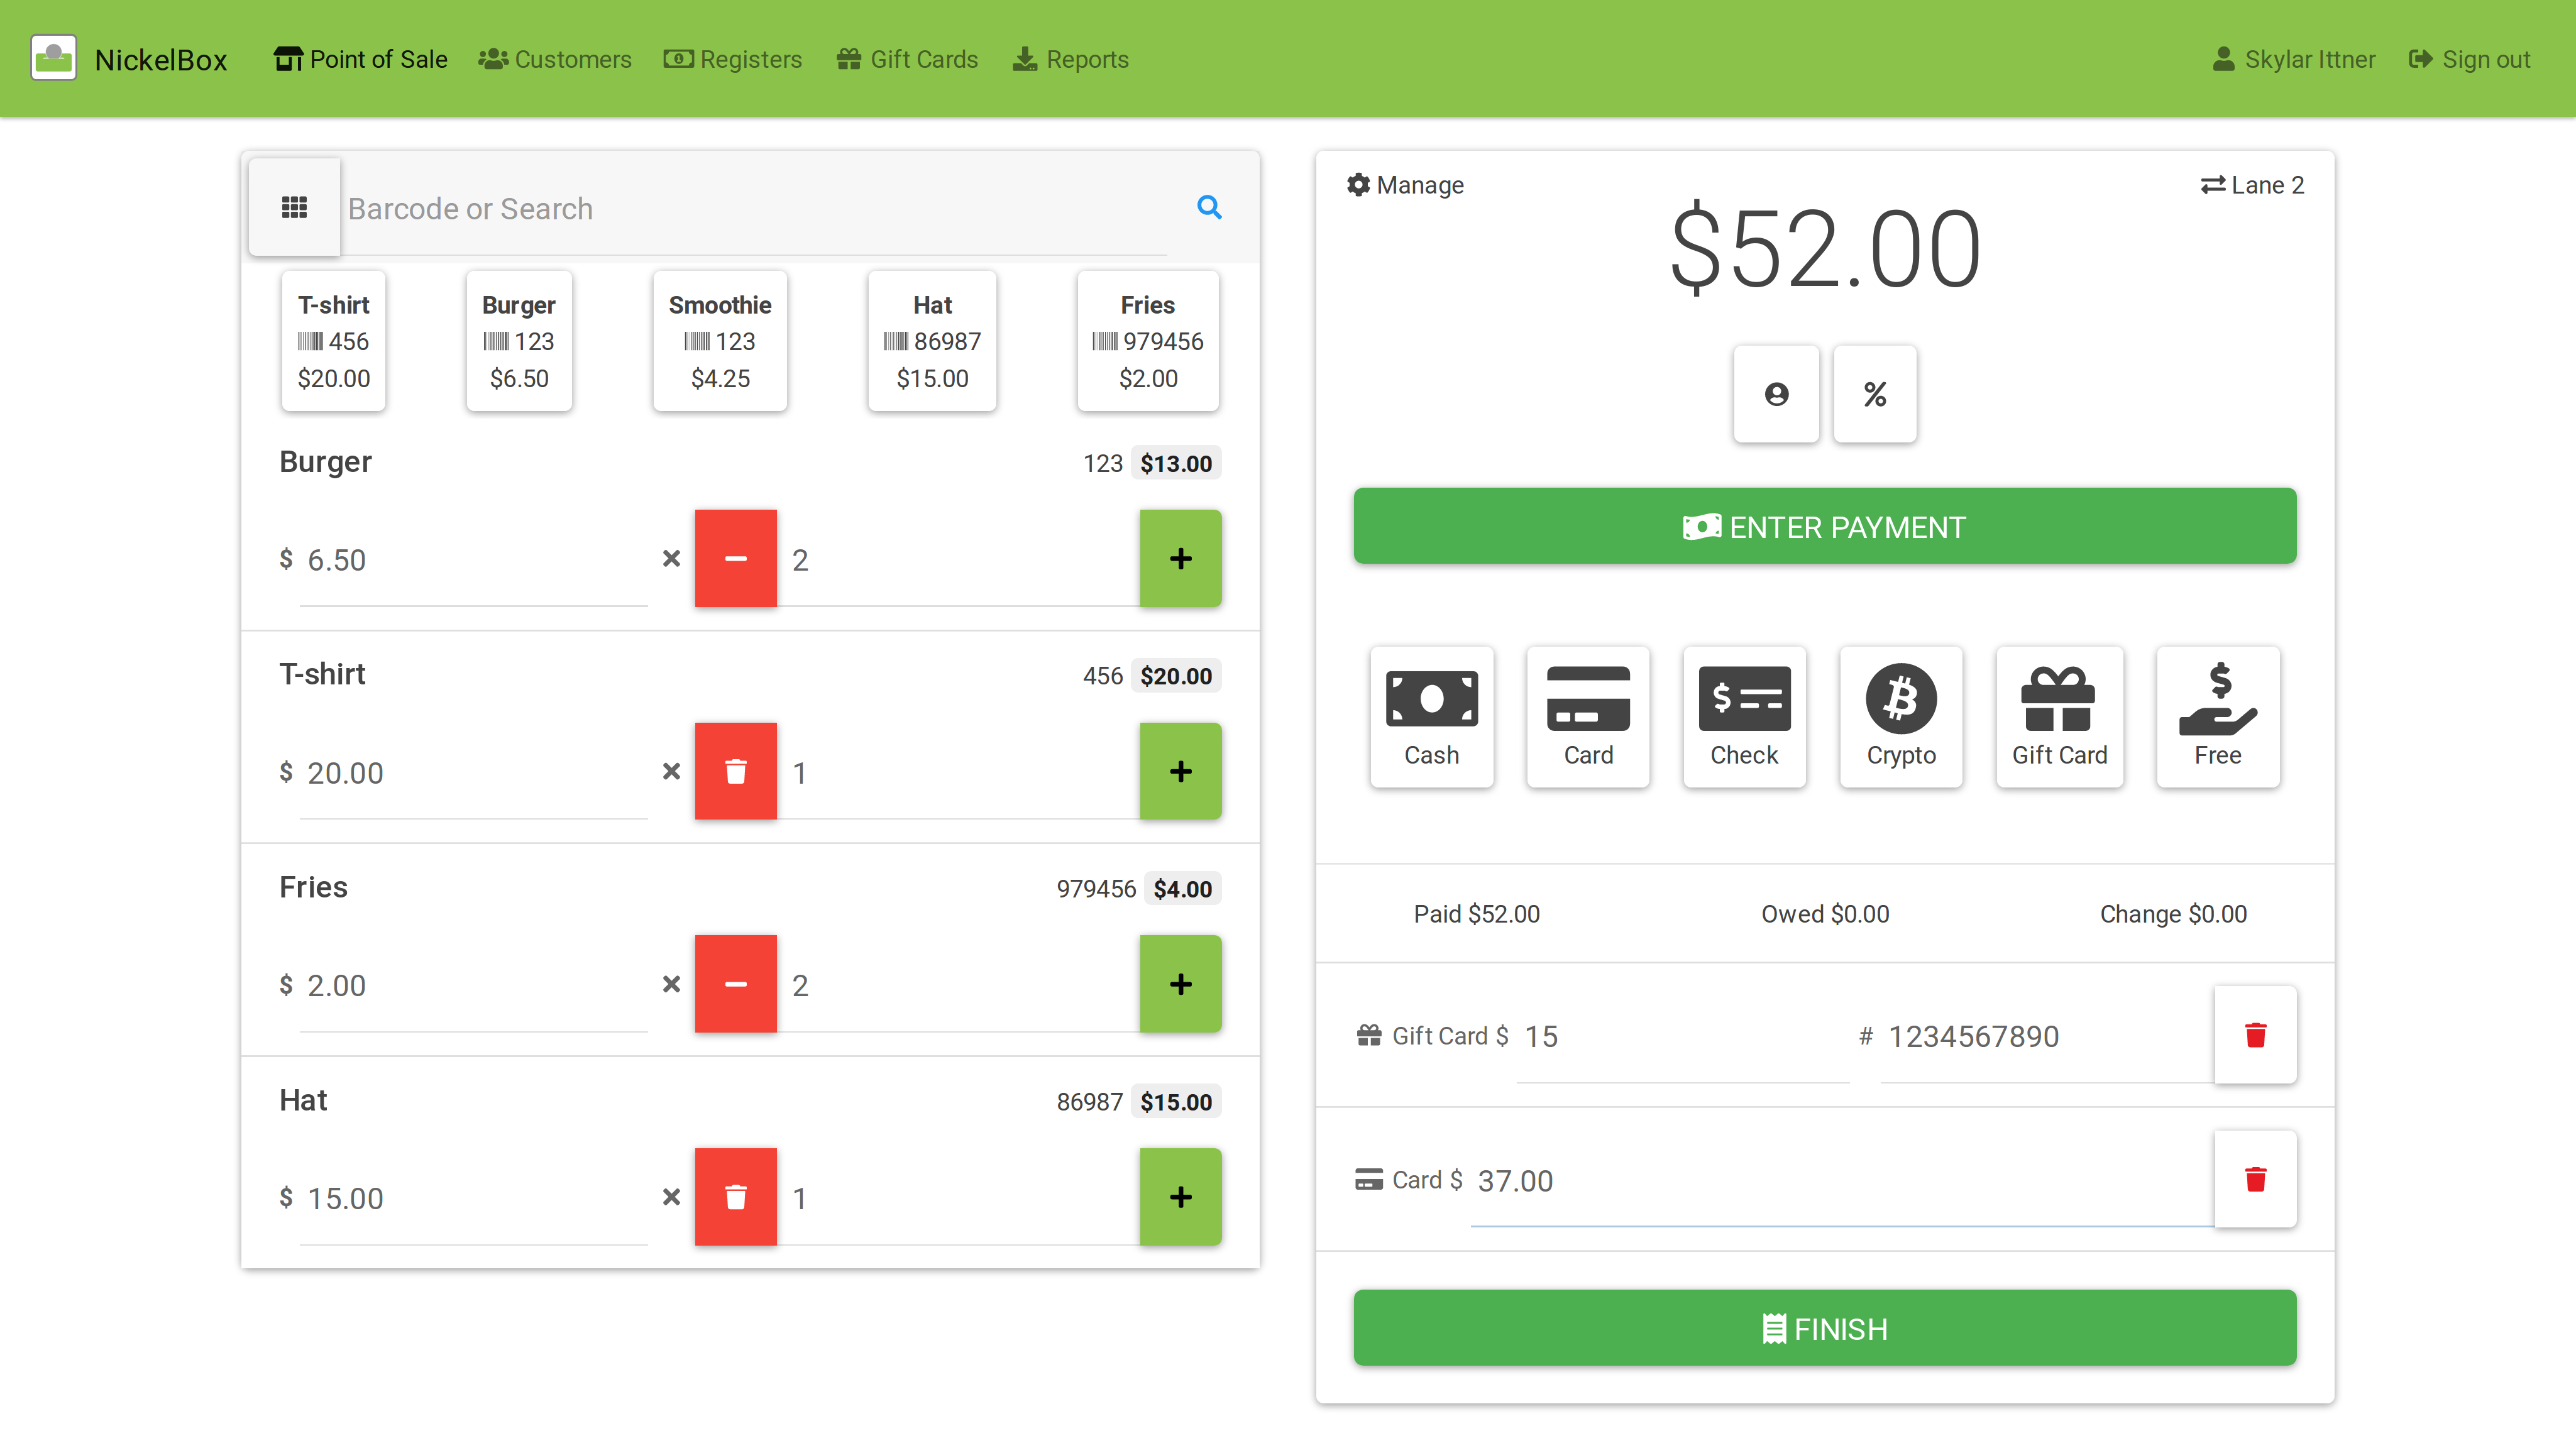Add the Hat quick item card

point(932,341)
